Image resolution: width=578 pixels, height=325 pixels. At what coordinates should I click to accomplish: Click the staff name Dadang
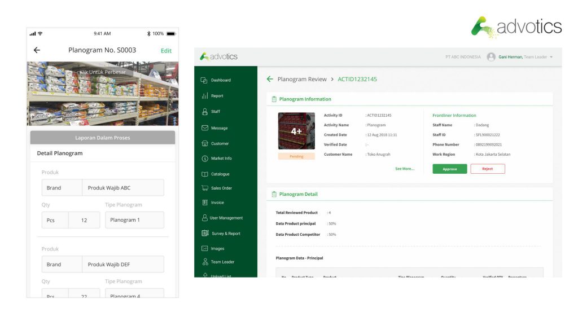pos(482,125)
